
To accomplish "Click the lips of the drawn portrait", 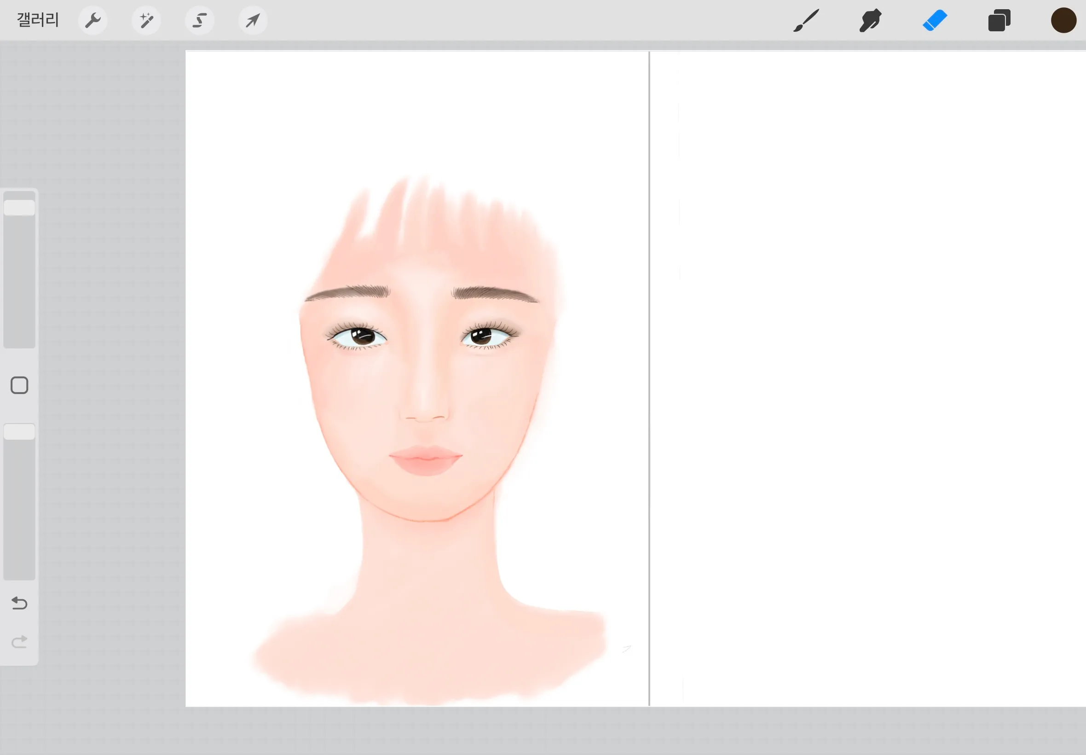I will [x=425, y=460].
